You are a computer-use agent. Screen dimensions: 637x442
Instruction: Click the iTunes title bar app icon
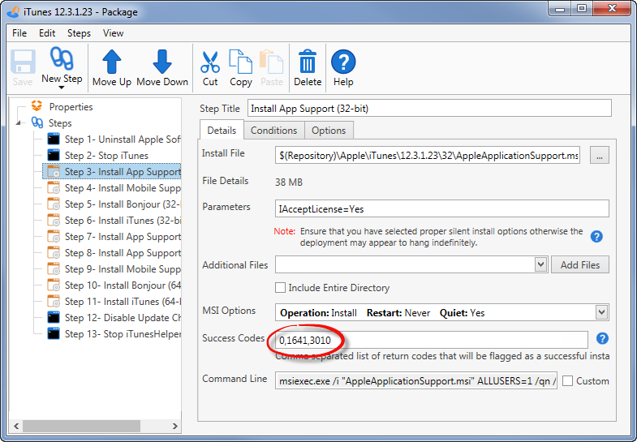pyautogui.click(x=13, y=12)
